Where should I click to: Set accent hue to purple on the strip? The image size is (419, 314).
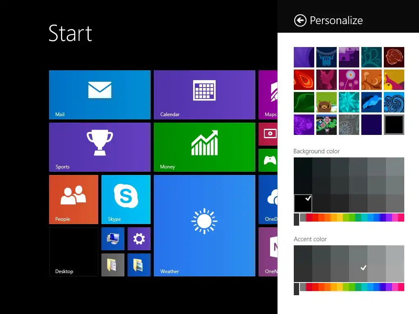click(389, 287)
